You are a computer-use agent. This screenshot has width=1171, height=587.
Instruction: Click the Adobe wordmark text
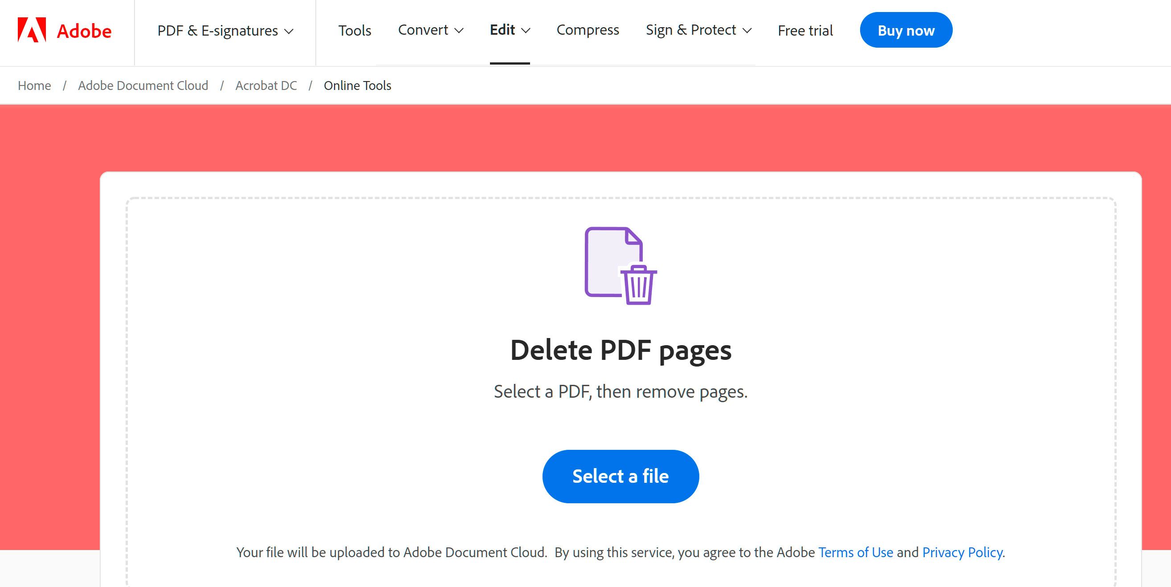(x=84, y=31)
